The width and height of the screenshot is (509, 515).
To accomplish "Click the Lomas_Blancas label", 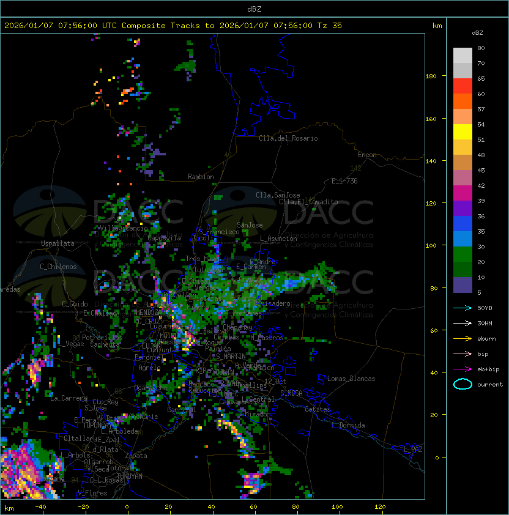I will (351, 379).
